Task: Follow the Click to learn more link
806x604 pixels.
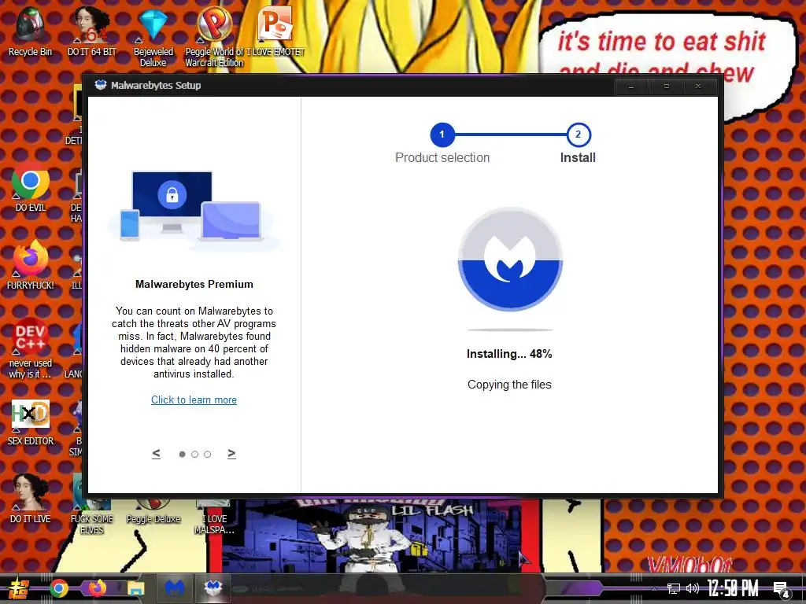Action: tap(194, 400)
